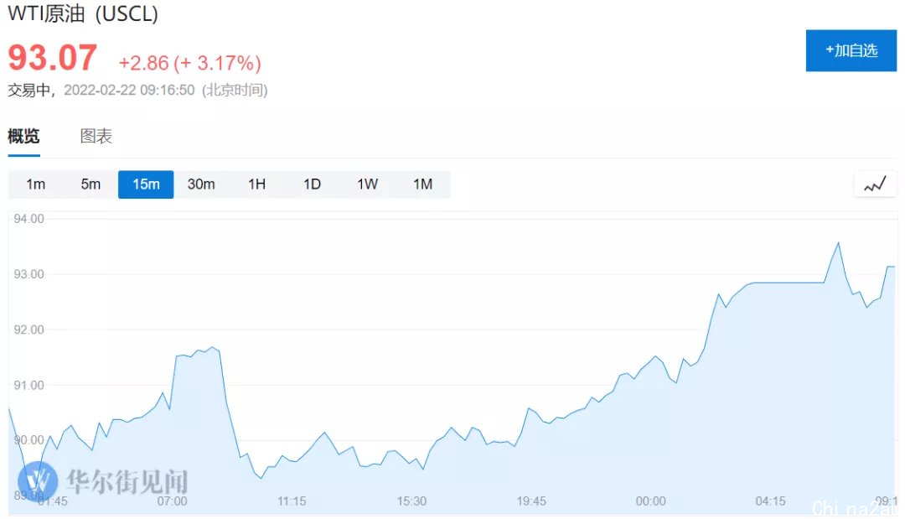Switch chart to 1H interval
This screenshot has height=519, width=905.
(x=257, y=184)
